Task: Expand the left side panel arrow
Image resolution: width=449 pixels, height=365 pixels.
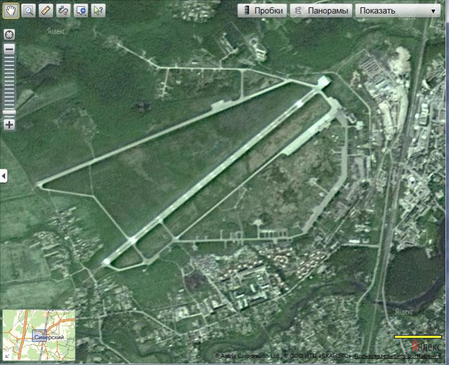Action: [x=3, y=175]
